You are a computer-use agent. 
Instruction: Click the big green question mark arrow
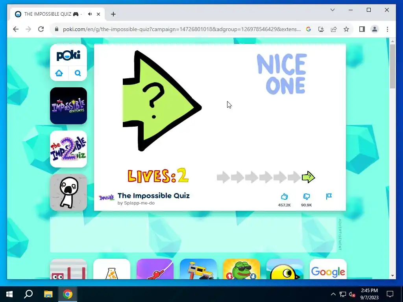[x=162, y=101]
